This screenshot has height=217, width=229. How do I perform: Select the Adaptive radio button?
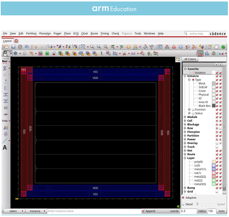click(183, 198)
